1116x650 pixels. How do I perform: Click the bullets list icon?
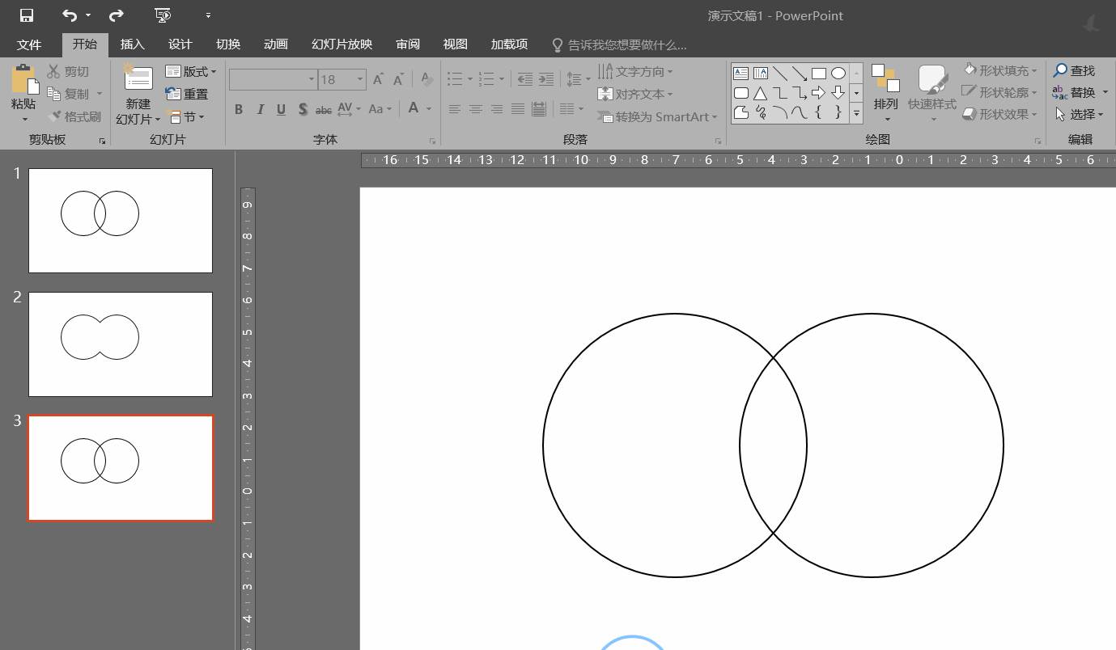coord(455,79)
